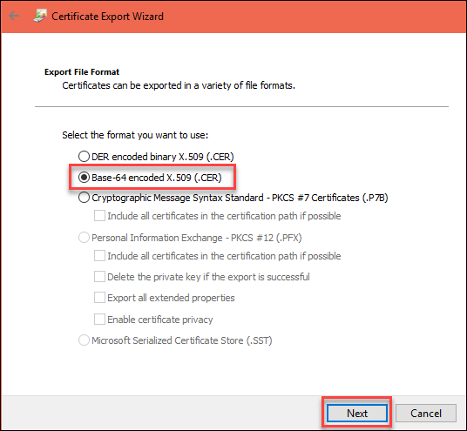Check Include all certificates under PKCS #12

pyautogui.click(x=99, y=256)
